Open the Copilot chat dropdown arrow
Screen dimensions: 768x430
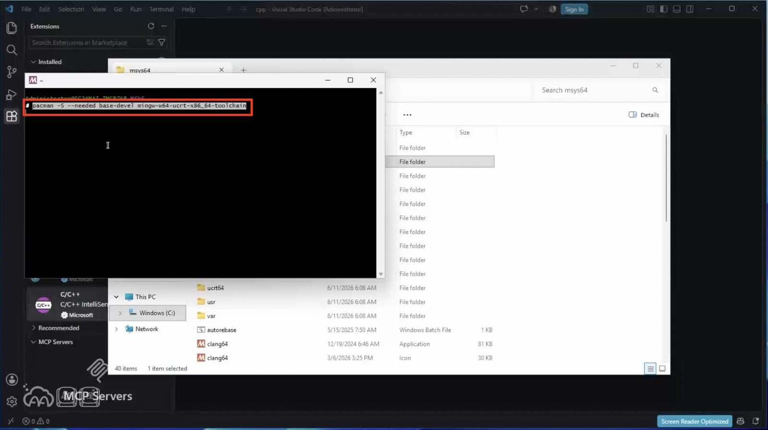[x=536, y=9]
